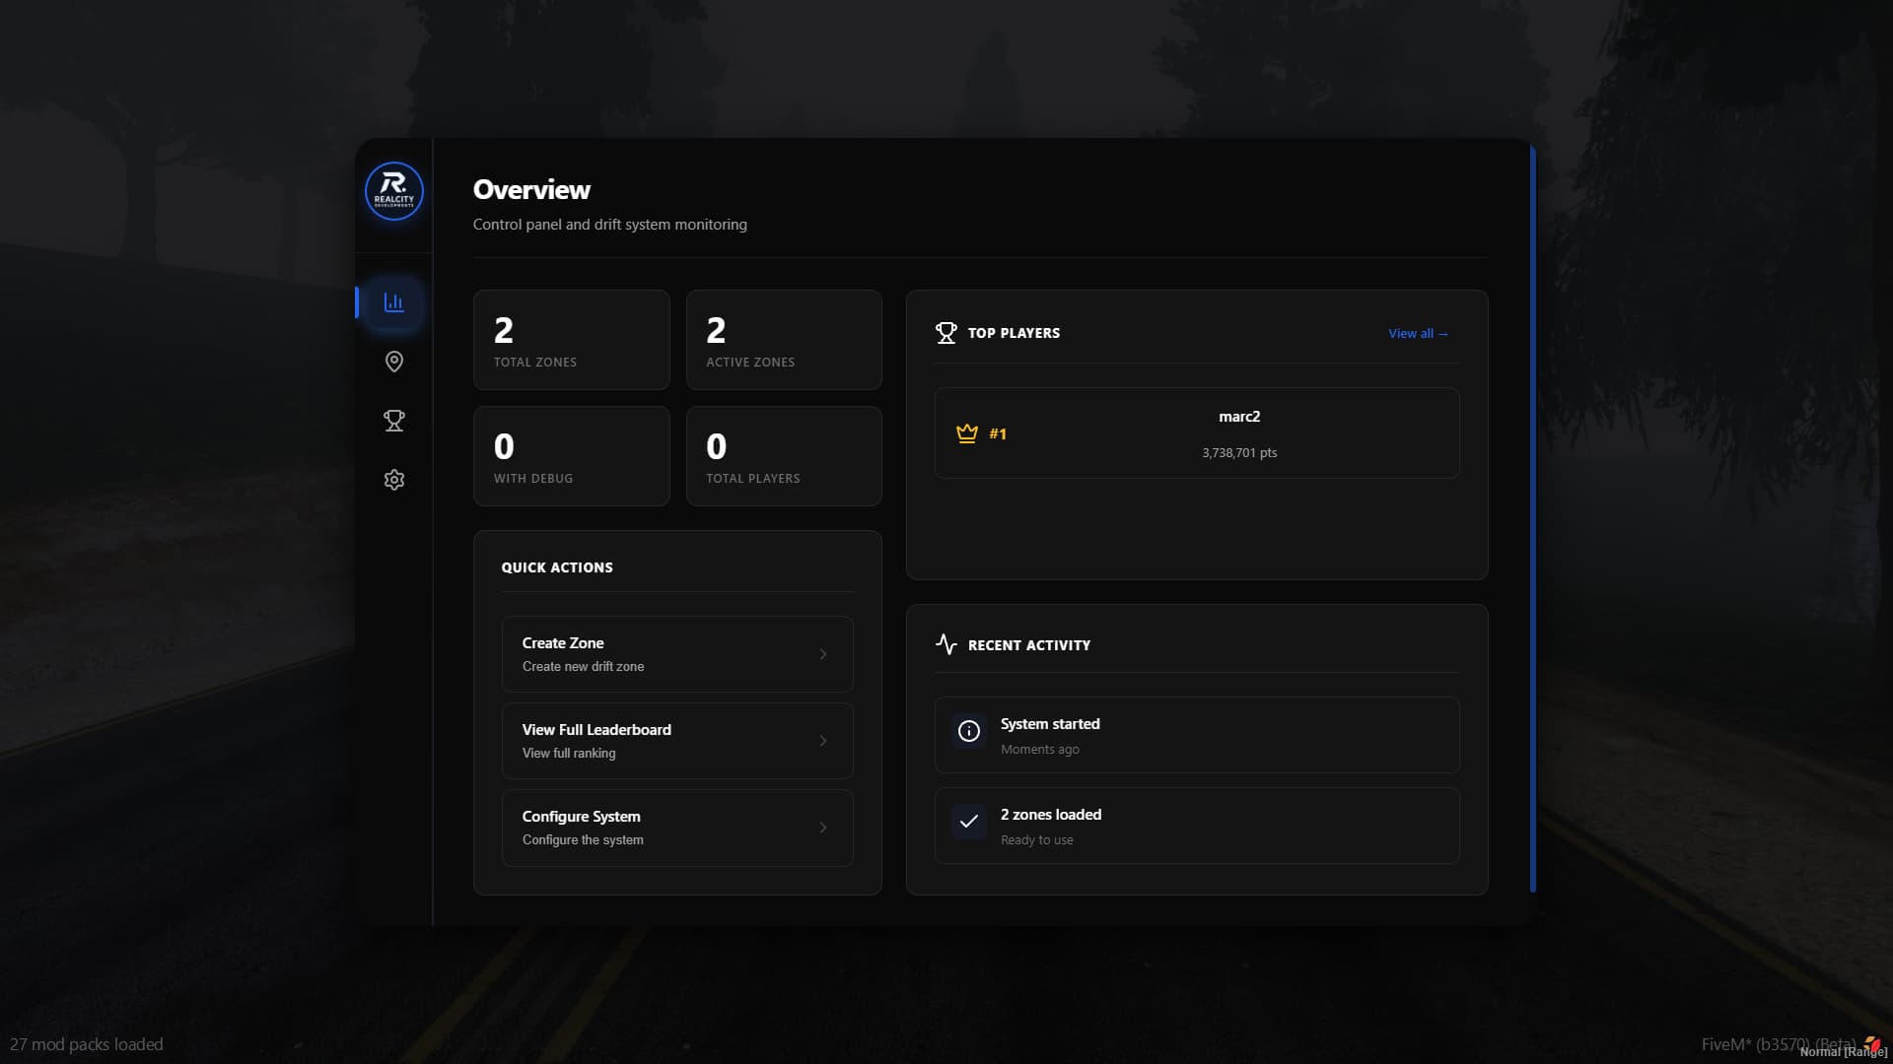Click the checkmark icon beside 2 zones loaded
The height and width of the screenshot is (1064, 1893).
968,822
